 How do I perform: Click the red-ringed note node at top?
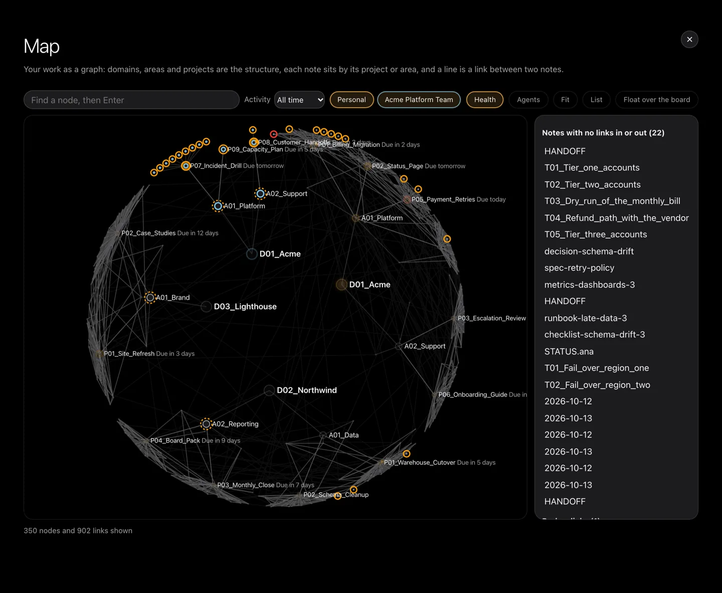[x=273, y=134]
